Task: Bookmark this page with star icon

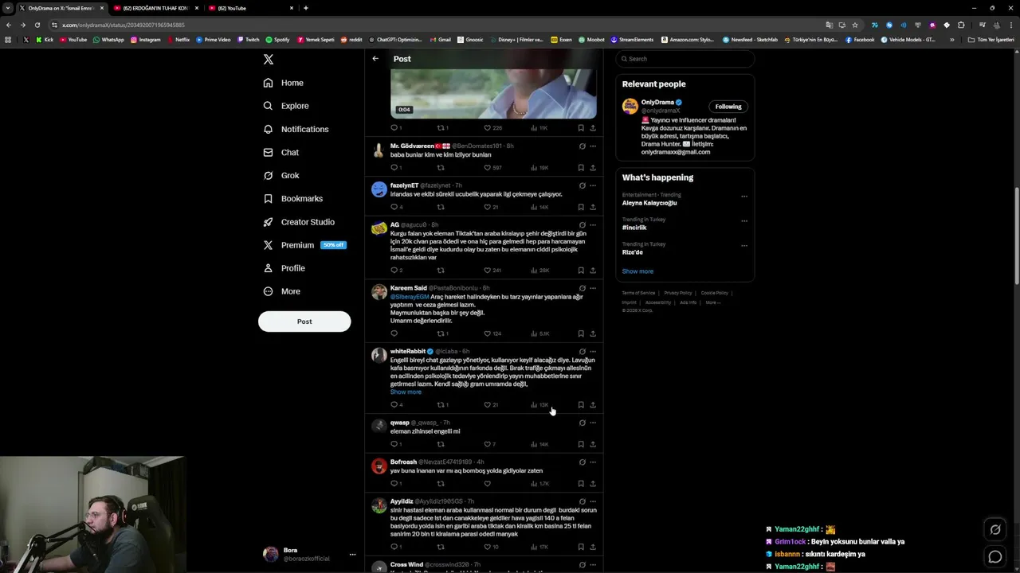Action: [x=855, y=25]
